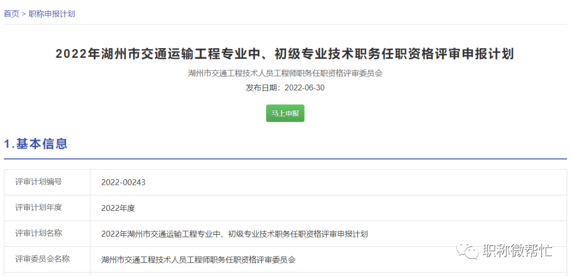Click the 评审计划年度 label cell
Screen dimensions: 571x276
tap(48, 208)
